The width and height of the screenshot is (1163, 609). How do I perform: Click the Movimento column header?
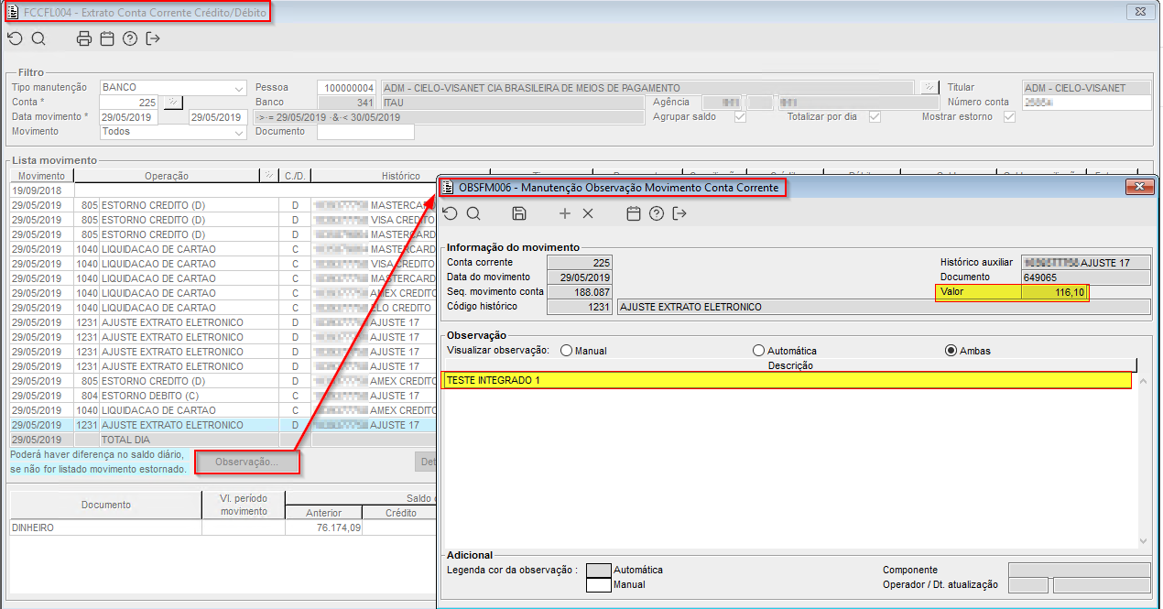42,176
